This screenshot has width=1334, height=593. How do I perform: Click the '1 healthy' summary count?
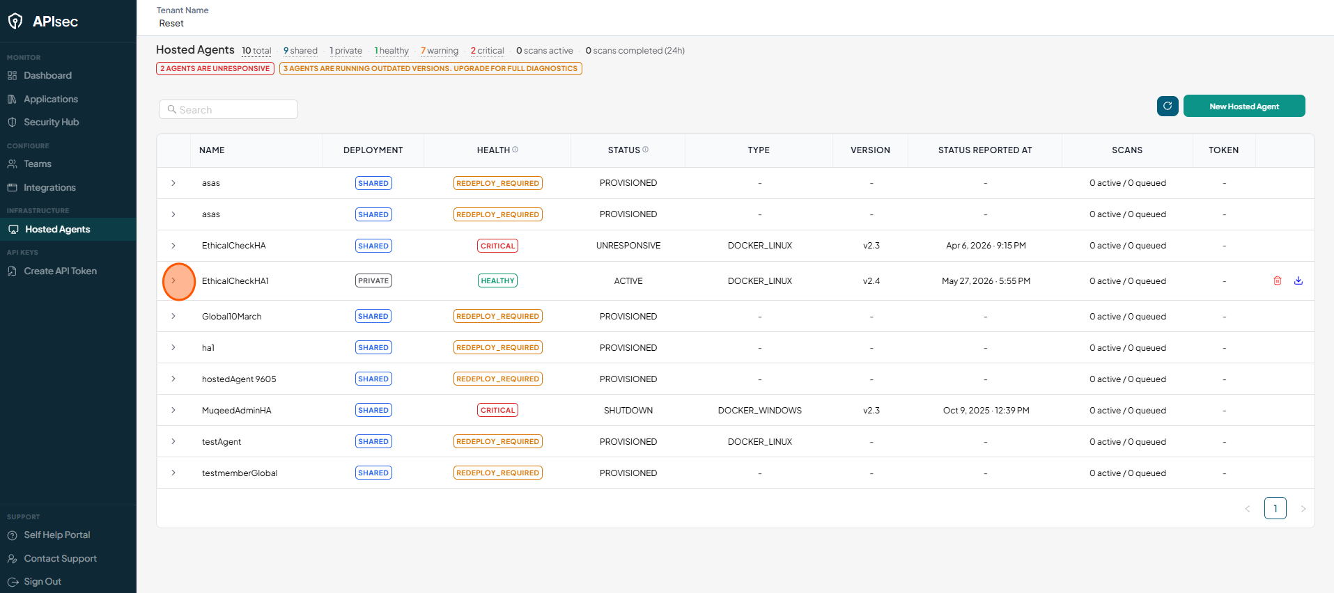coord(391,51)
